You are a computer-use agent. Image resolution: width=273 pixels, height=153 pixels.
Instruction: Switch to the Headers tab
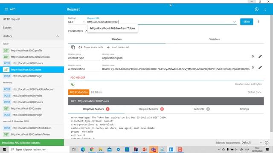click(117, 39)
